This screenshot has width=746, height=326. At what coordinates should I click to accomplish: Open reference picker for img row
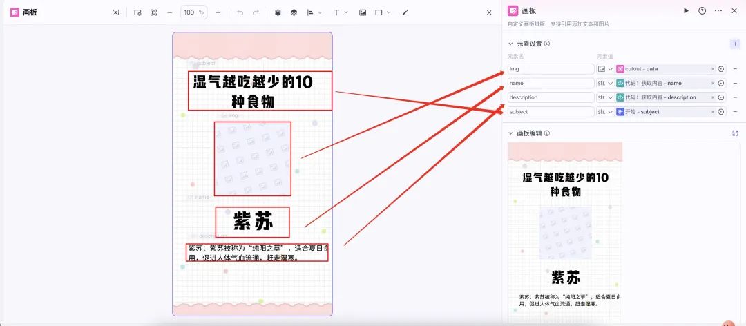click(x=721, y=69)
